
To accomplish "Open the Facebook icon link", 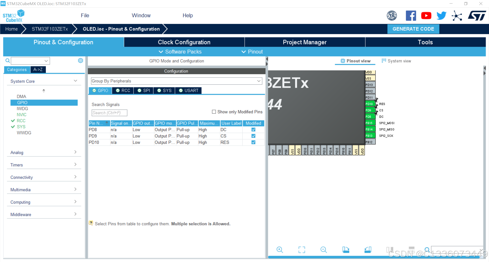I will coord(411,16).
